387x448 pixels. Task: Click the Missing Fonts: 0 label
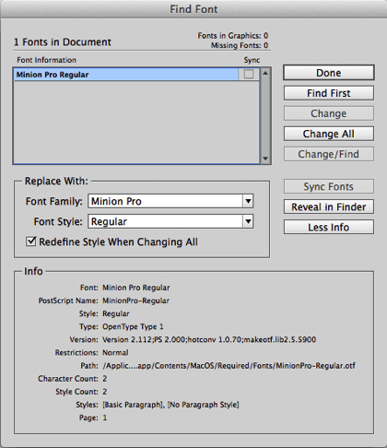tap(240, 45)
